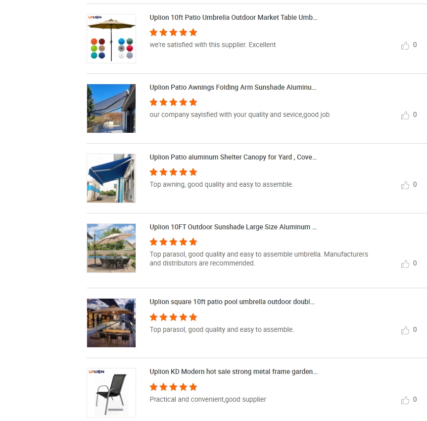Click thumbs-up on the awnings 'good job' review

tap(405, 115)
